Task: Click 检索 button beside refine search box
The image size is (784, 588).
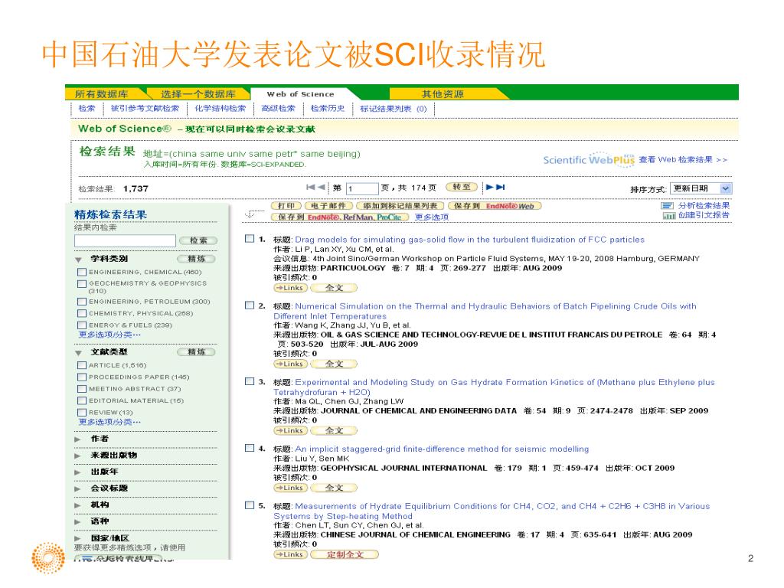Action: (x=198, y=240)
